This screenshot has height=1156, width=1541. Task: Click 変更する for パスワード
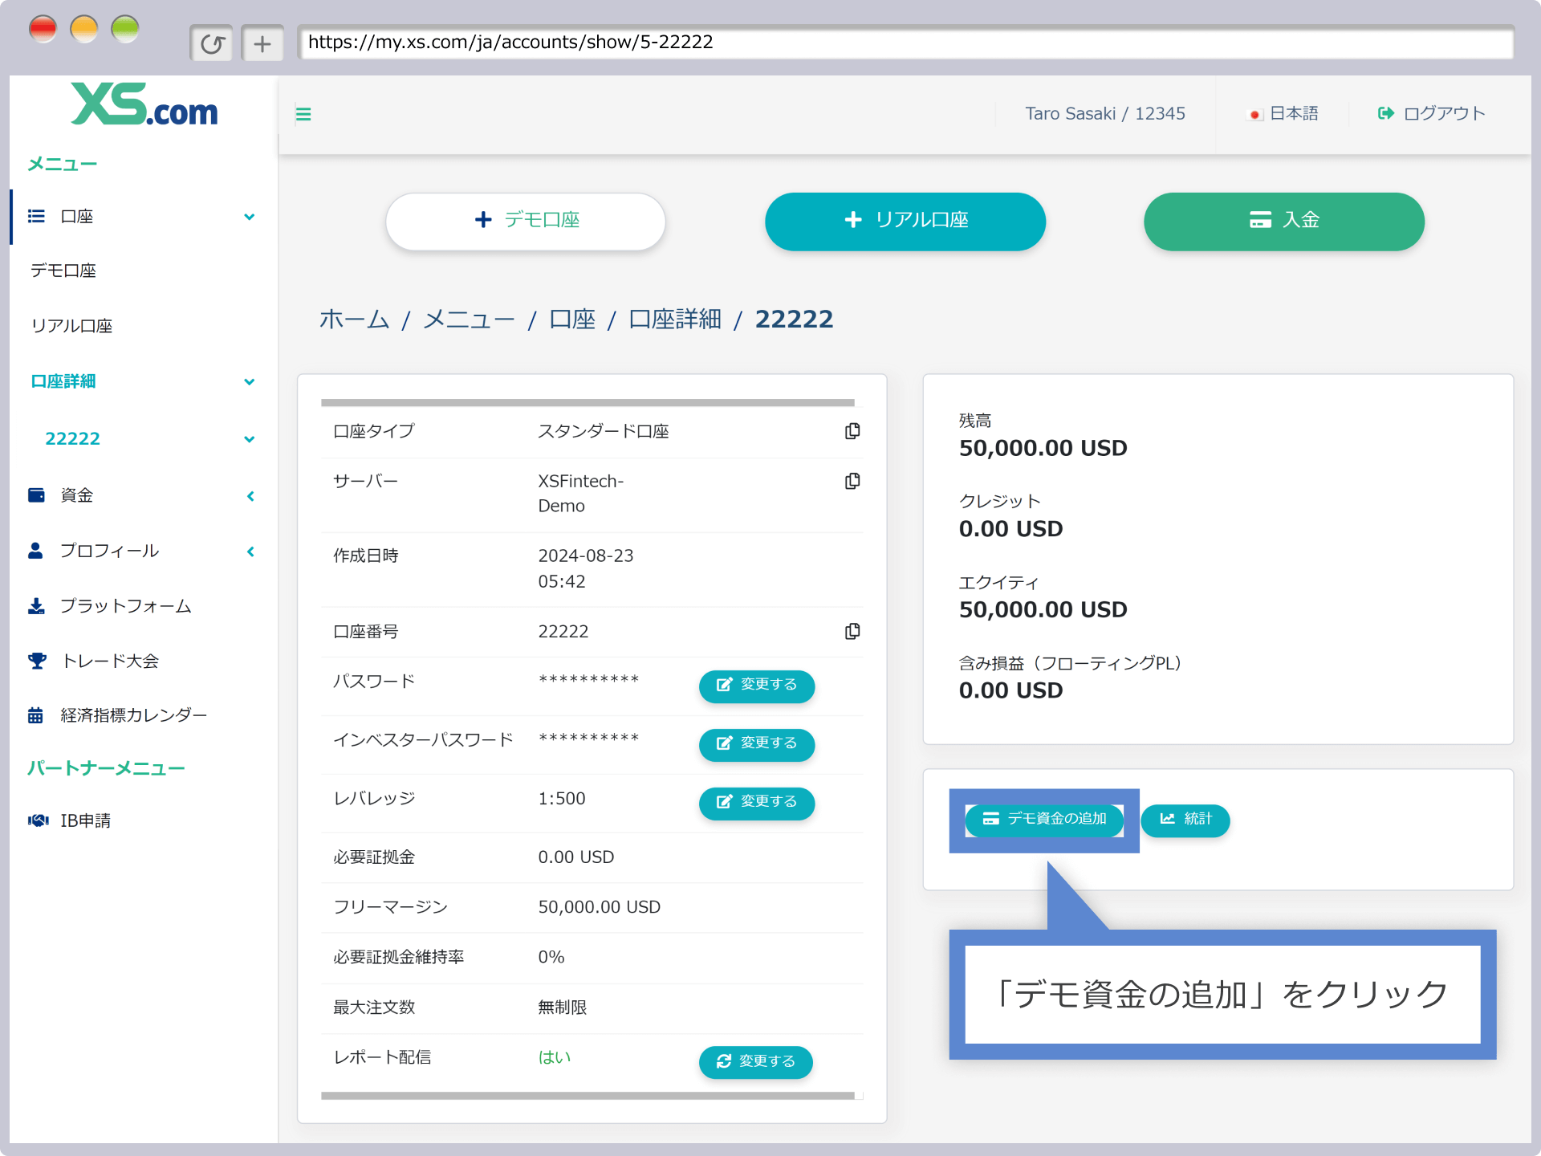pos(757,686)
